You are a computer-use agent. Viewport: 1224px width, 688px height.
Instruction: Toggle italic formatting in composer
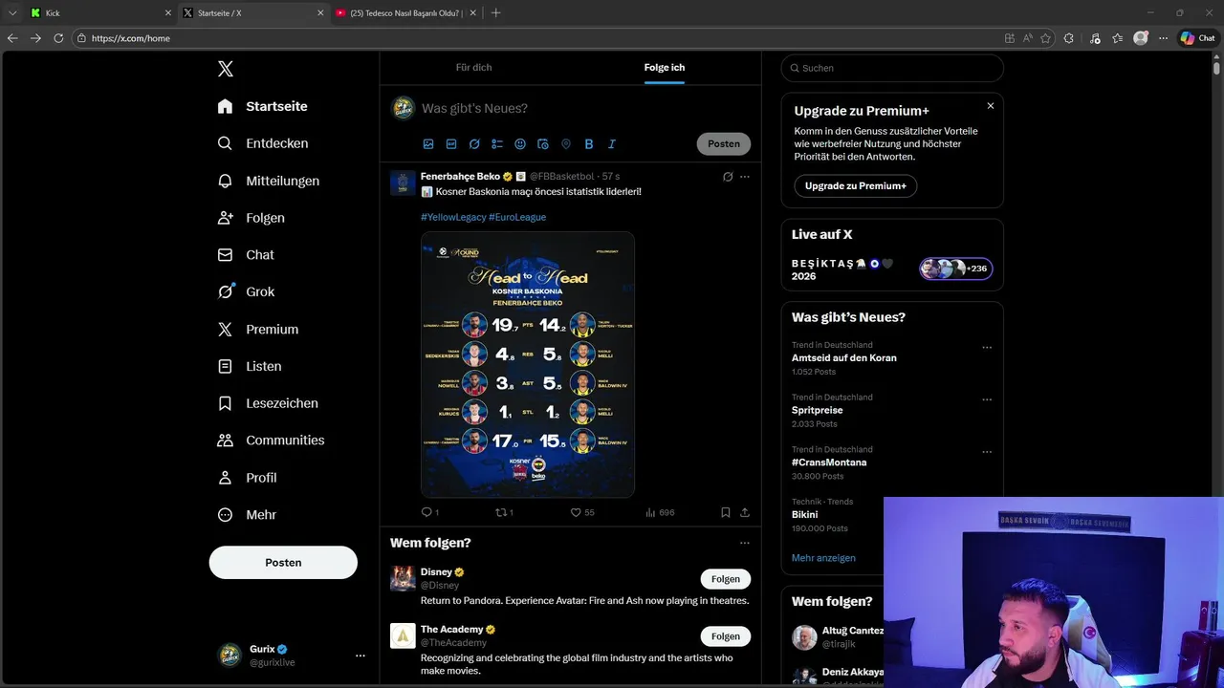pos(612,144)
